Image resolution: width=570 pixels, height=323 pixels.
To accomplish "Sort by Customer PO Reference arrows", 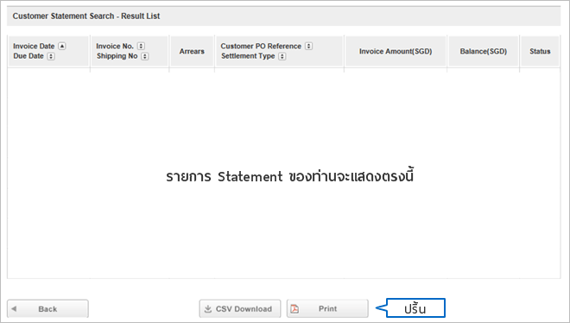I will tap(308, 46).
